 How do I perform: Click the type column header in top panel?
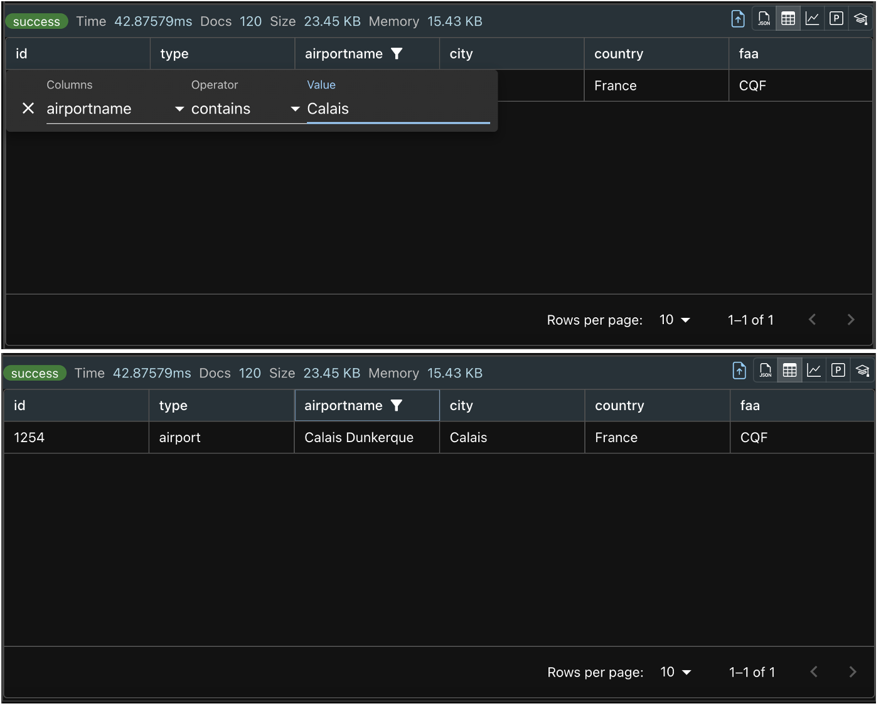pyautogui.click(x=223, y=53)
